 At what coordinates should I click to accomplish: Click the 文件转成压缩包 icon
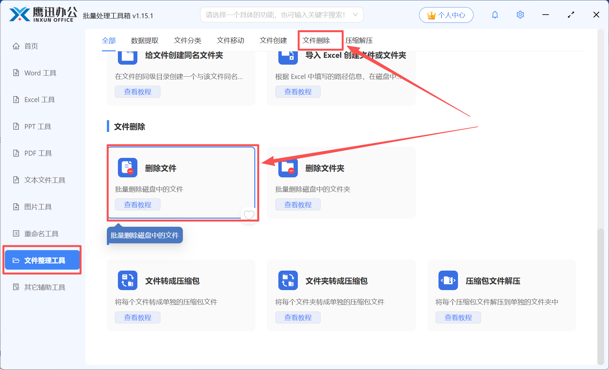tap(128, 280)
